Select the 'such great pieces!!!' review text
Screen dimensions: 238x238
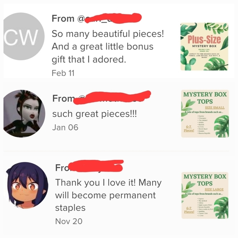tap(94, 114)
